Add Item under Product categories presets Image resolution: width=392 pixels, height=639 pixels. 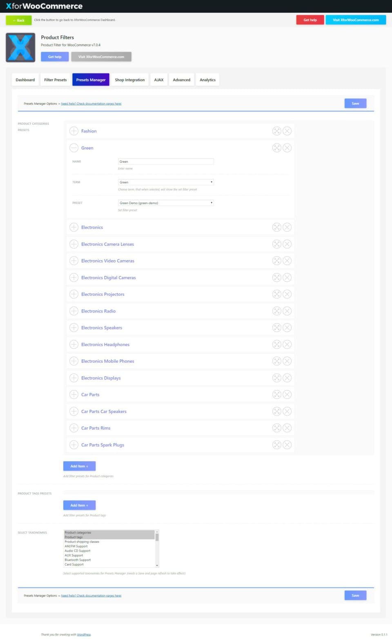[x=79, y=466]
